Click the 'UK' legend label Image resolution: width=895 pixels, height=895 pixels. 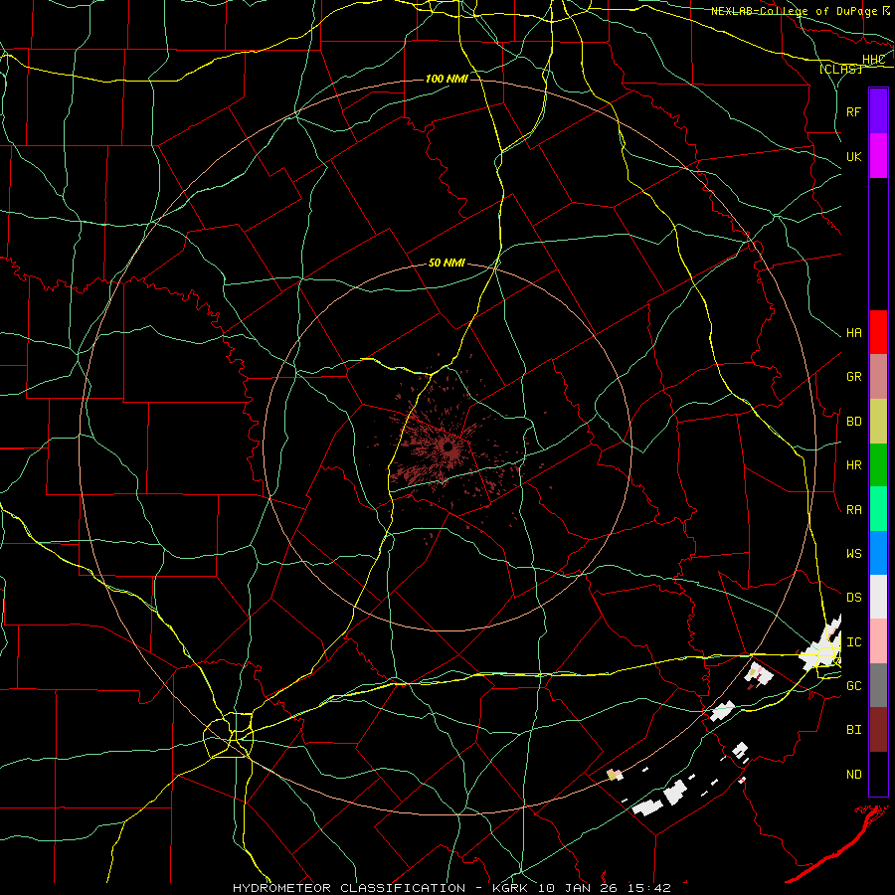pos(853,156)
